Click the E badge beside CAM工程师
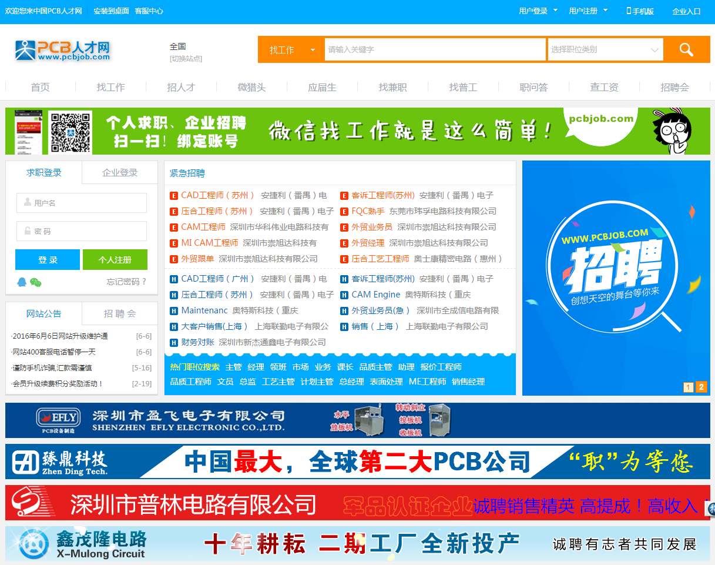715x565 pixels. click(174, 228)
